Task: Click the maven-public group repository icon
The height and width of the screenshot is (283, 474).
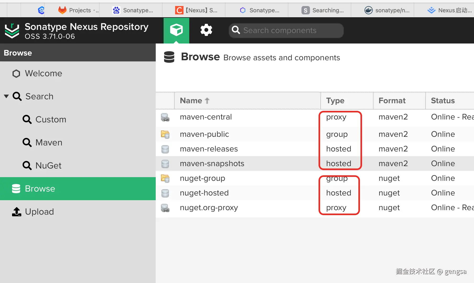Action: pos(165,134)
